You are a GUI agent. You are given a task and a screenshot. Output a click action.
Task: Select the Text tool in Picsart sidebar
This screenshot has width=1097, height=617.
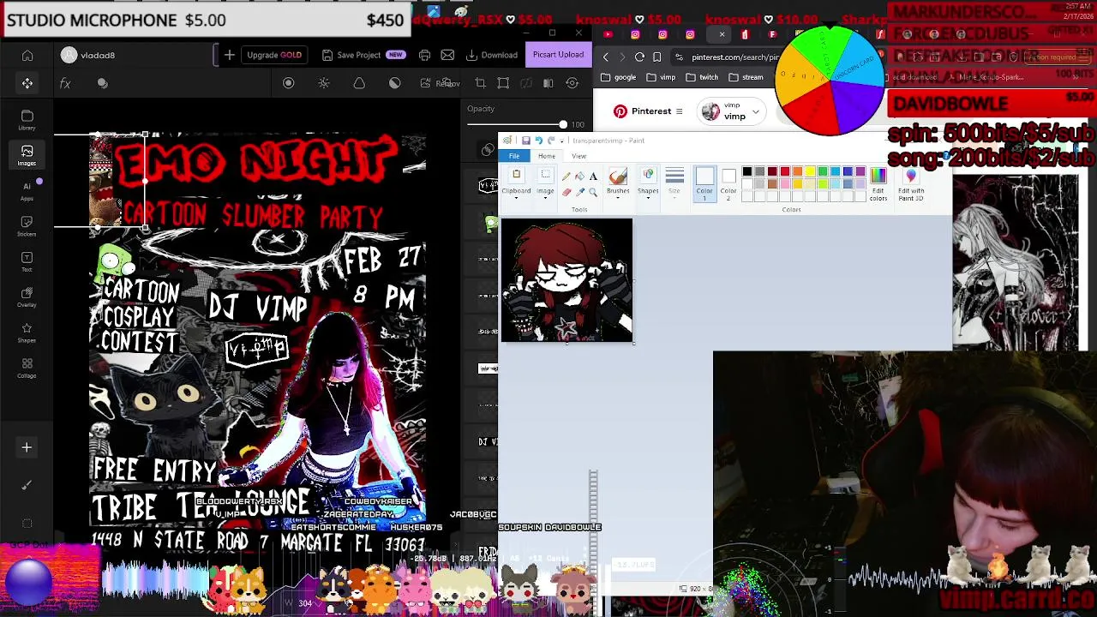tap(27, 261)
